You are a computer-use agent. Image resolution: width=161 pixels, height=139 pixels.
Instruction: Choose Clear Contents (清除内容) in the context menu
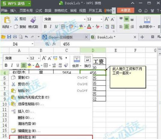tap(51, 124)
